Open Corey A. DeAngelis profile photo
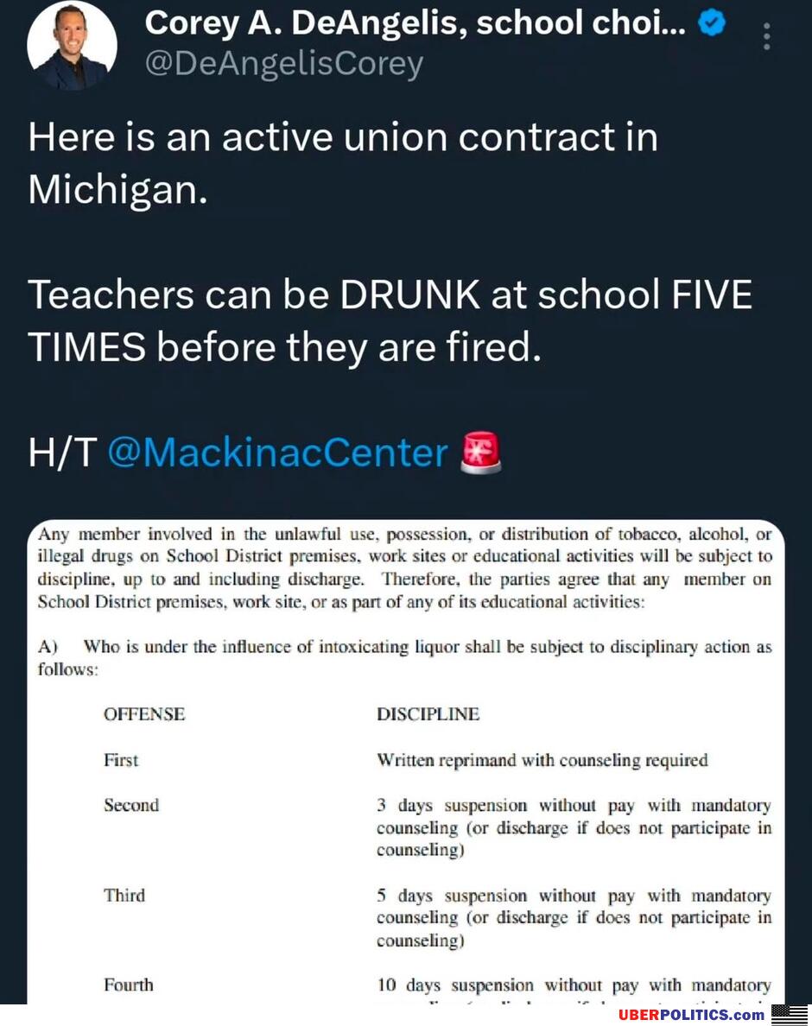The image size is (812, 1026). (72, 46)
